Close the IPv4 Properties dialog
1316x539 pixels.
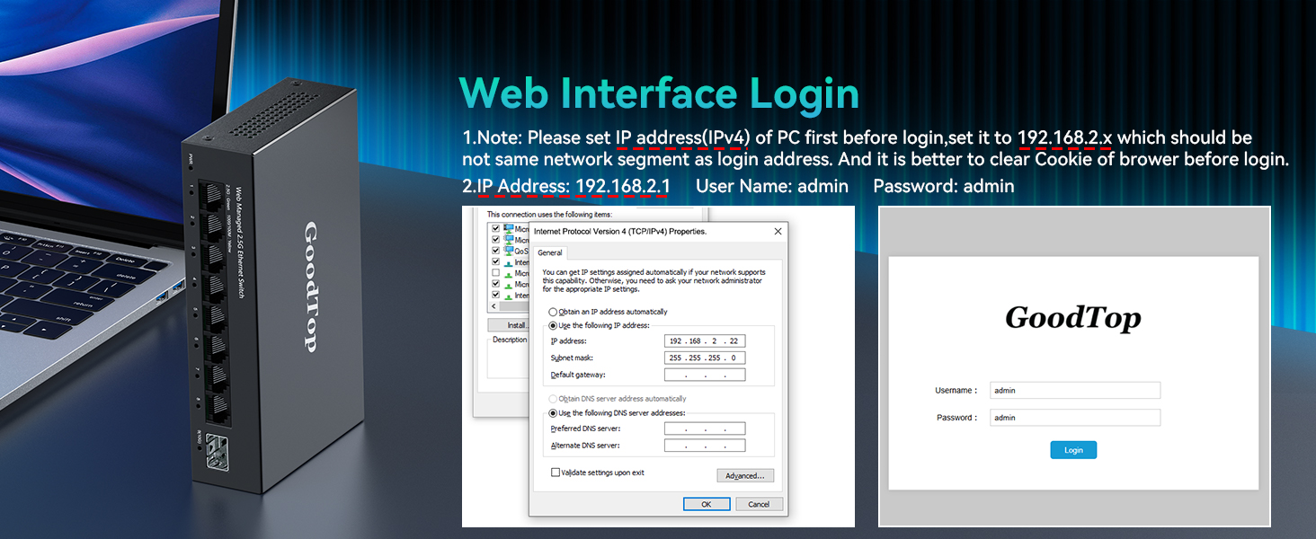pos(778,231)
